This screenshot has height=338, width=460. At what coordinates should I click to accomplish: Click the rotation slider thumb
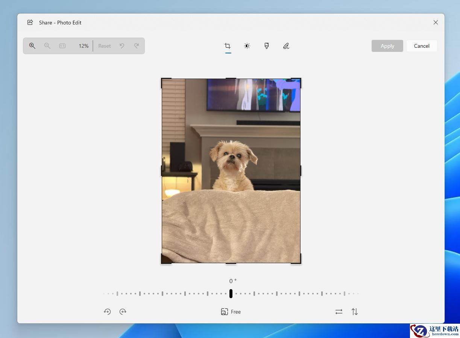231,294
